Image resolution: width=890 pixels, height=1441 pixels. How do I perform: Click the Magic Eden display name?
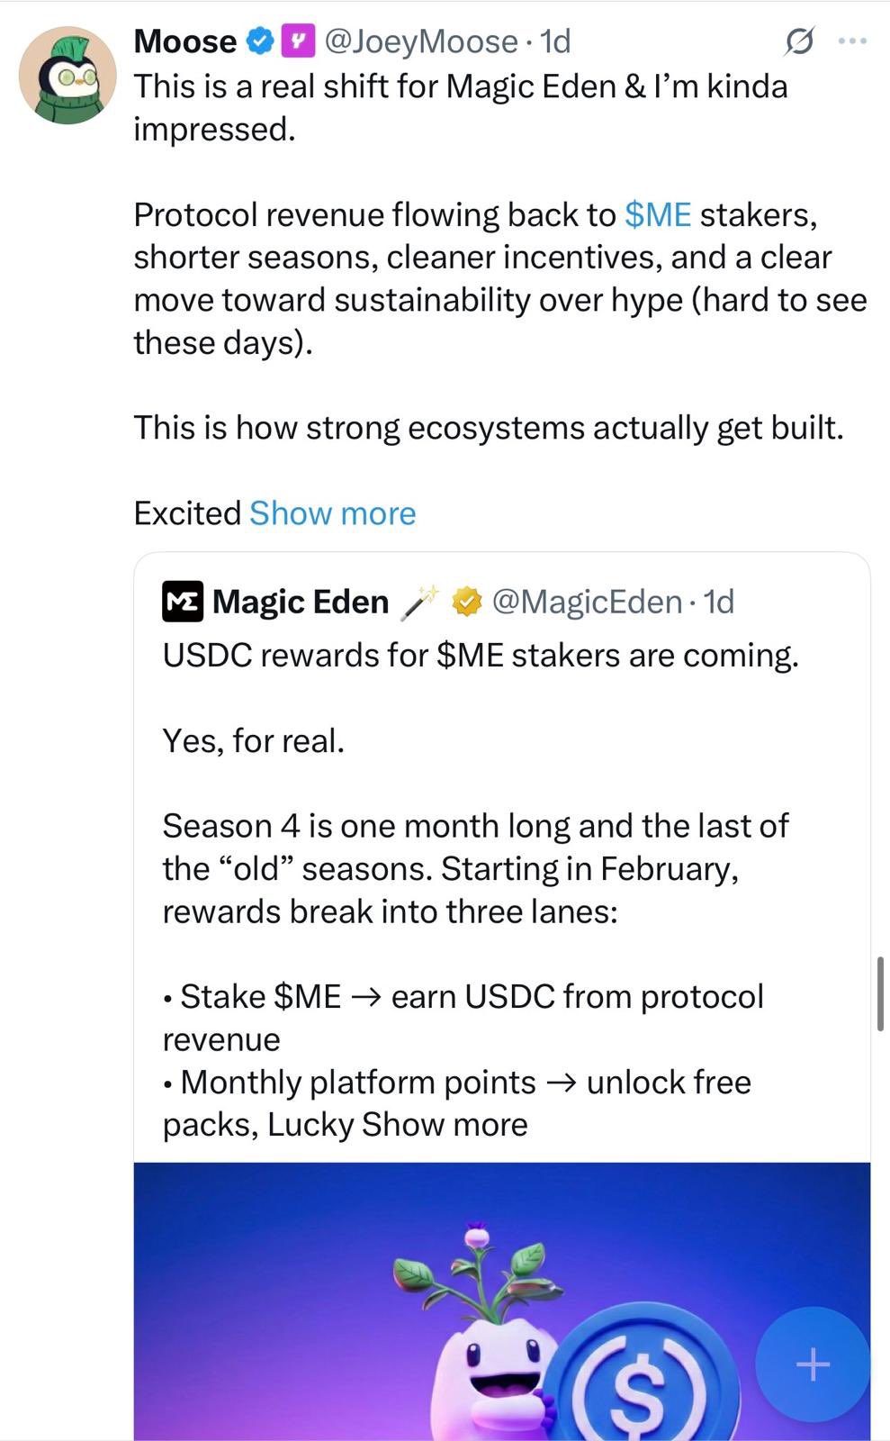[x=301, y=602]
